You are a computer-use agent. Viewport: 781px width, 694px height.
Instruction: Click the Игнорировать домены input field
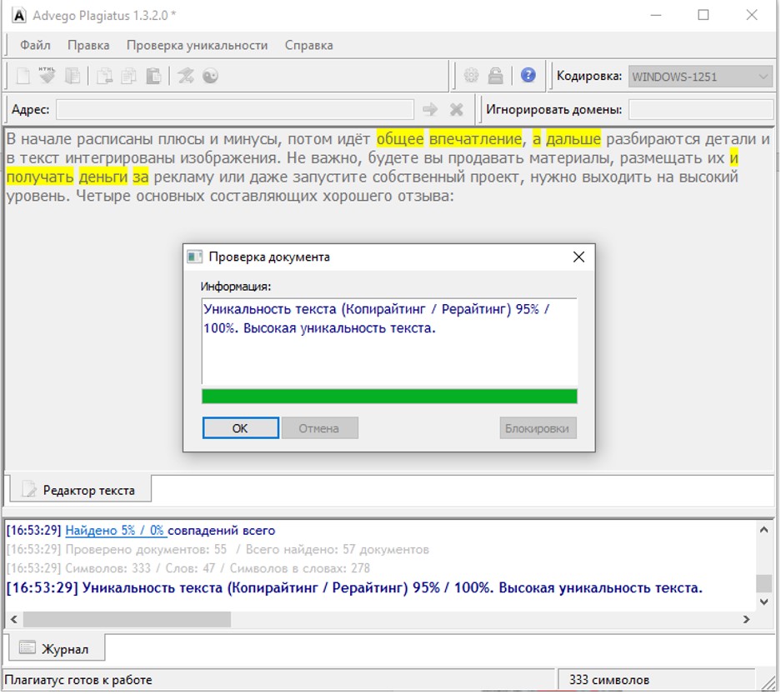point(700,109)
